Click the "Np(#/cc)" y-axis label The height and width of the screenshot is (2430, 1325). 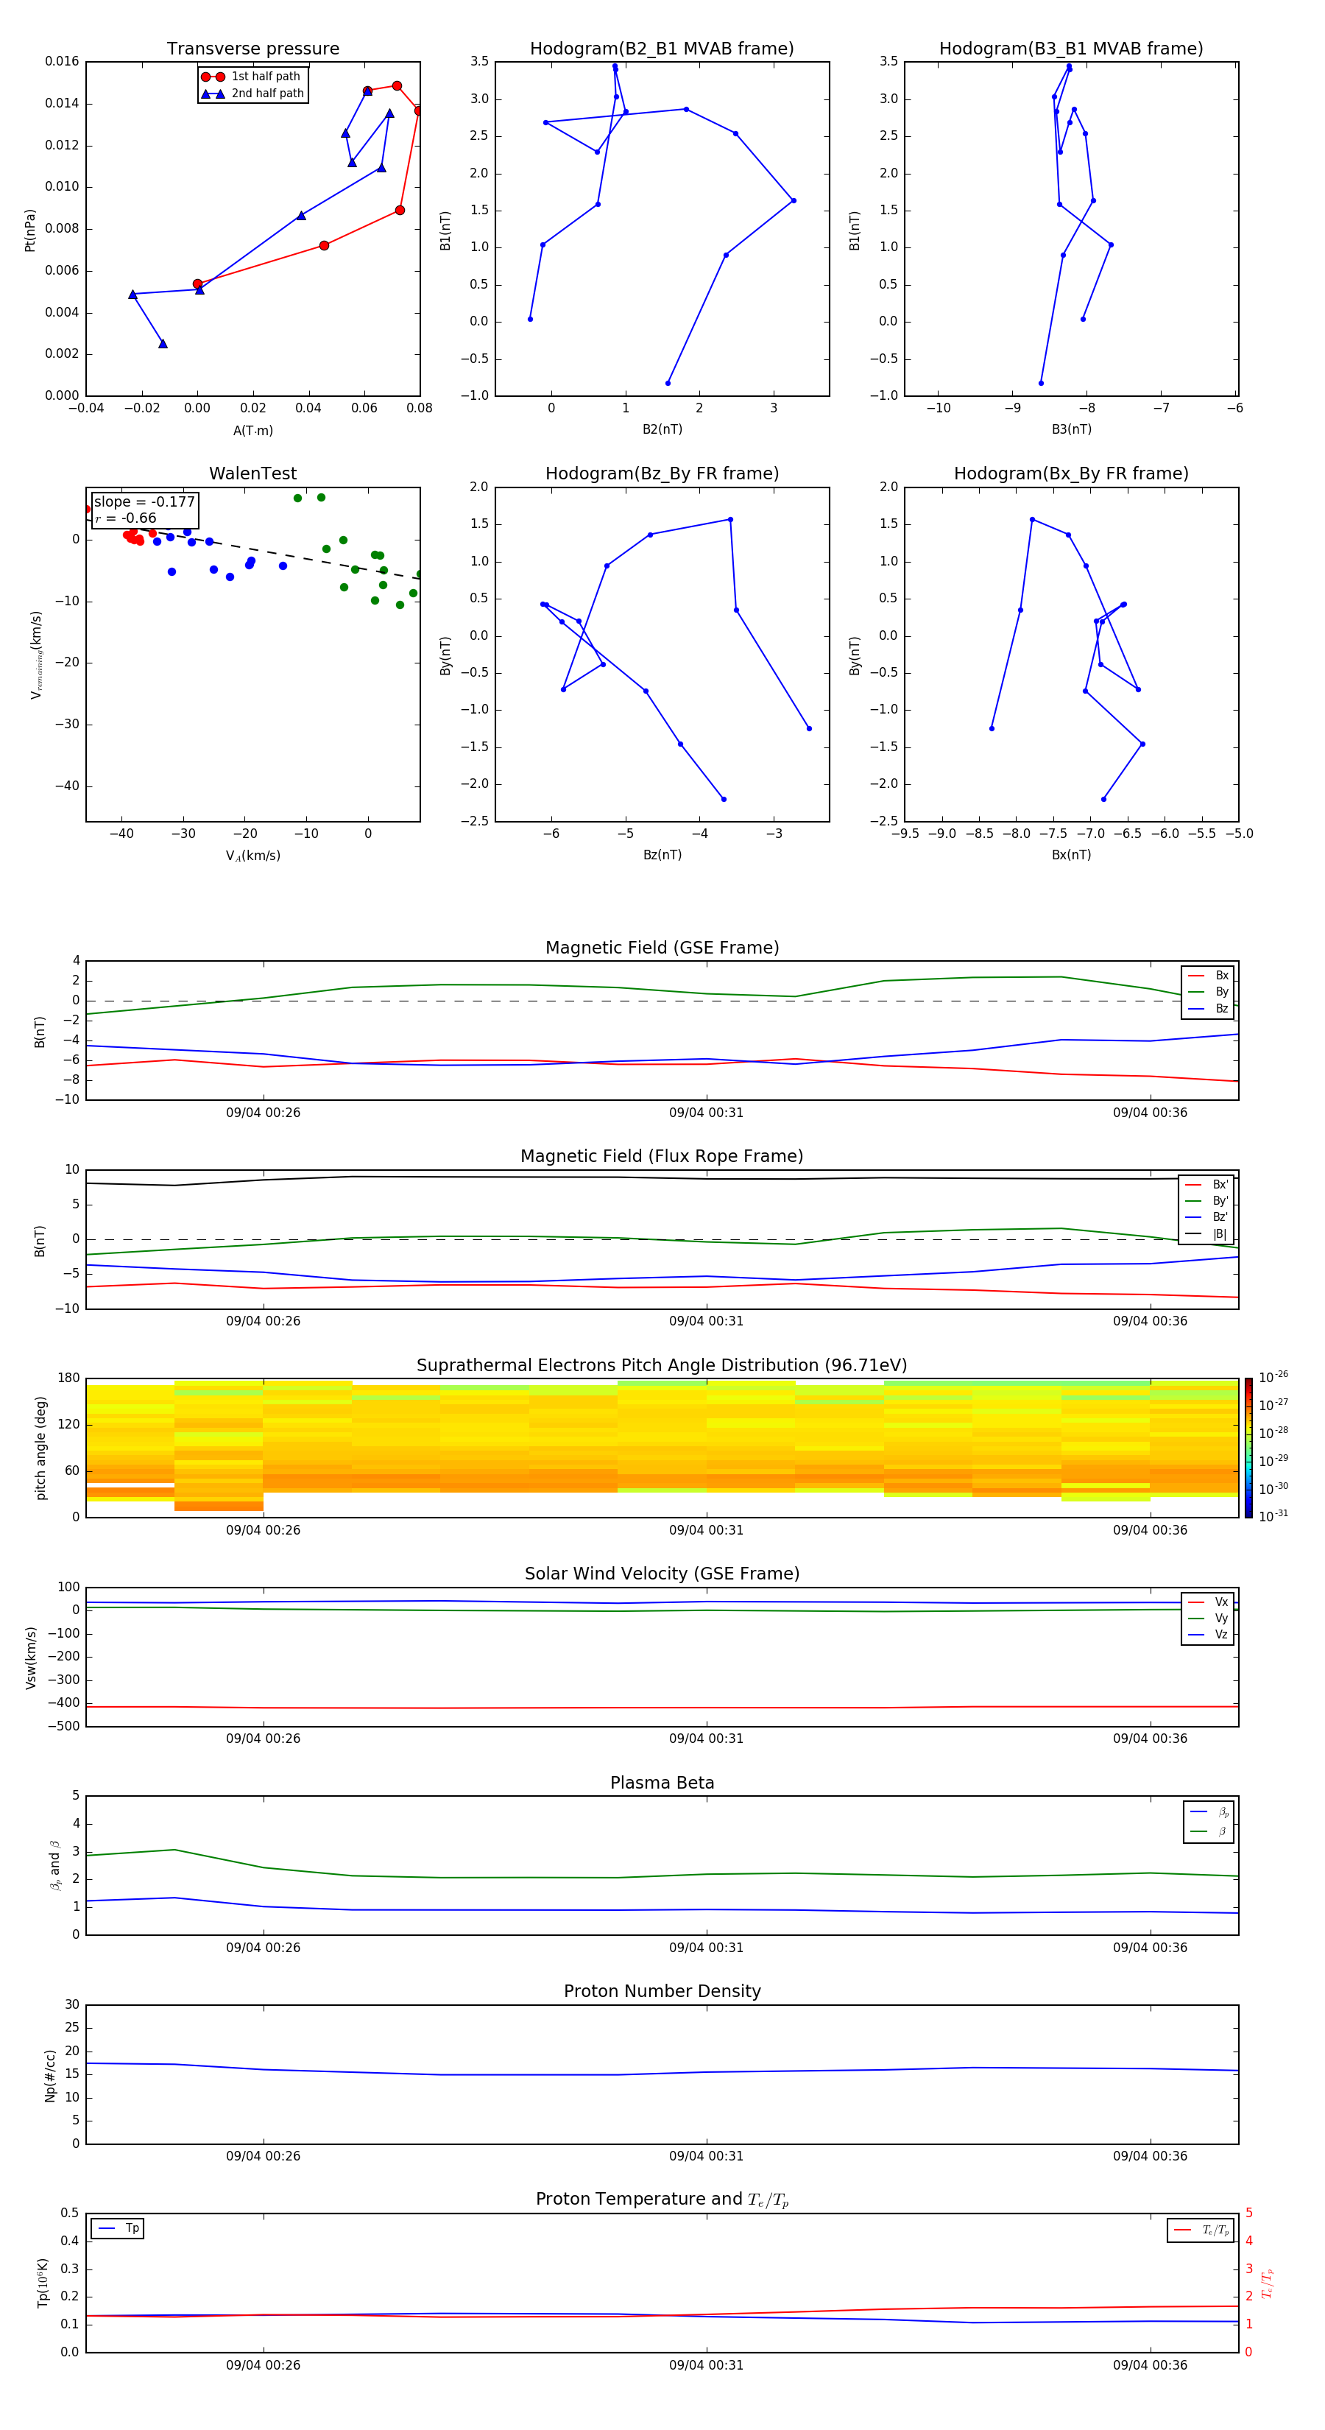50,2075
